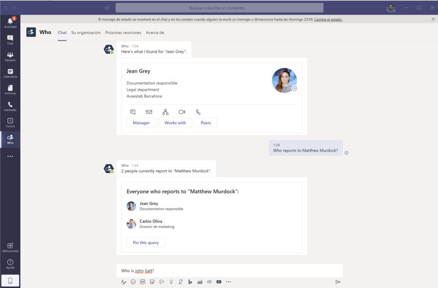Expand more messaging extensions in compose bar
The image size is (438, 288).
[x=228, y=282]
